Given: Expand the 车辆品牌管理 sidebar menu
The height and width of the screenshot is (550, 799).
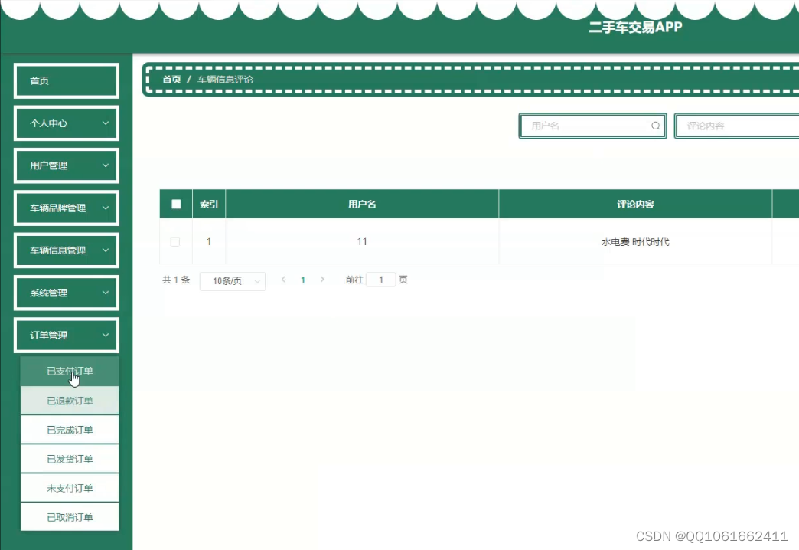Looking at the screenshot, I should 66,208.
